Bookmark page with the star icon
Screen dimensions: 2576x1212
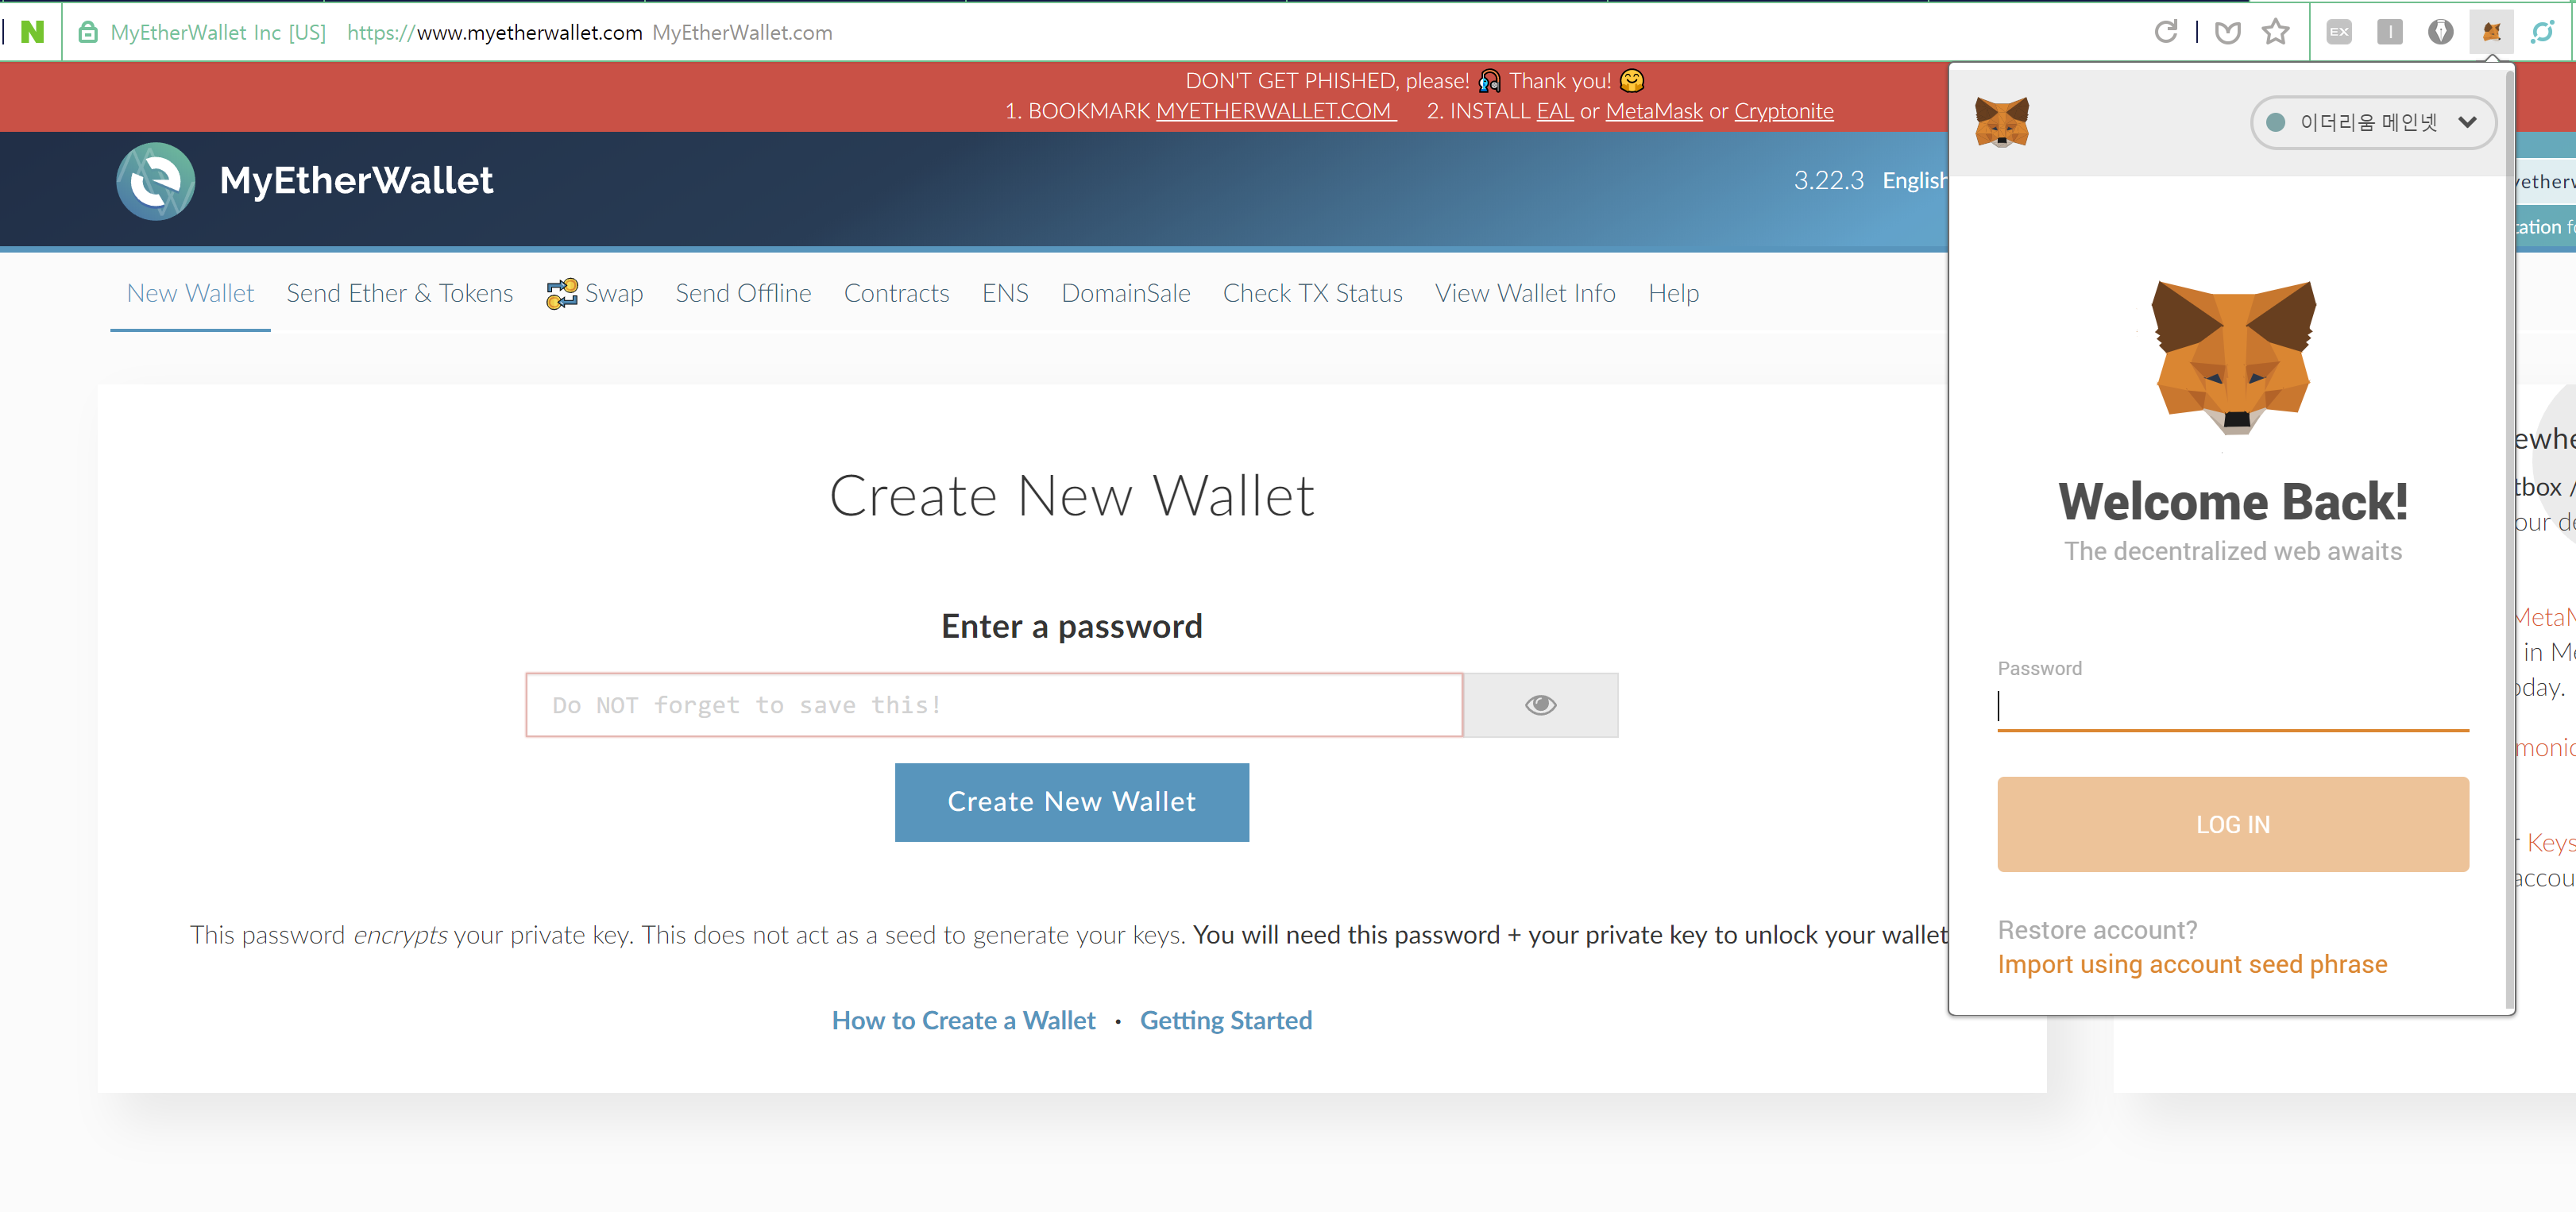pos(2276,32)
